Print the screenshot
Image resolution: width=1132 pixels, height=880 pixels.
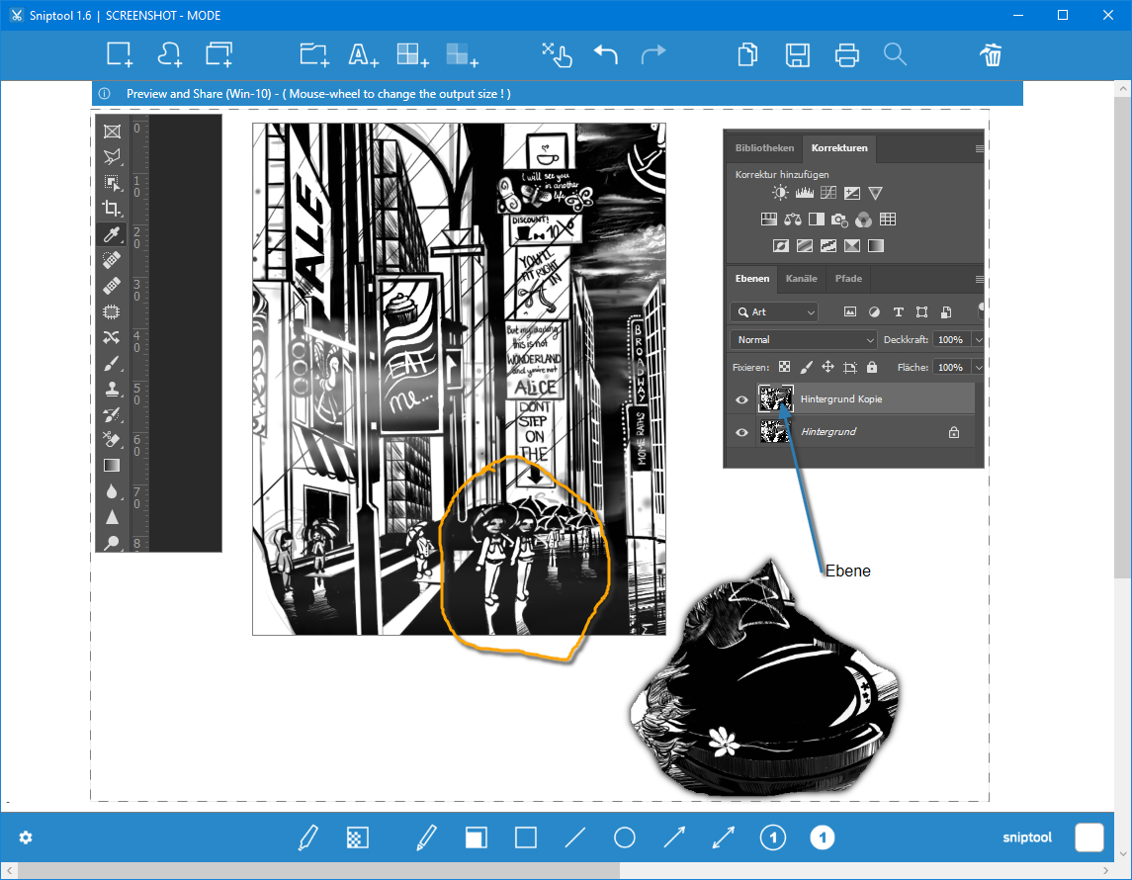tap(847, 54)
